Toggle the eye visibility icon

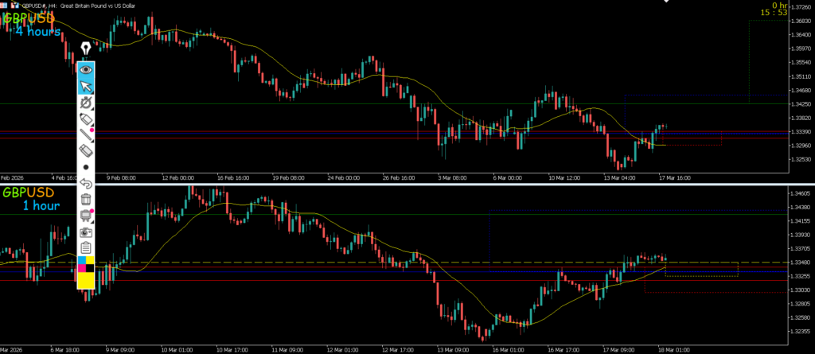tap(86, 69)
